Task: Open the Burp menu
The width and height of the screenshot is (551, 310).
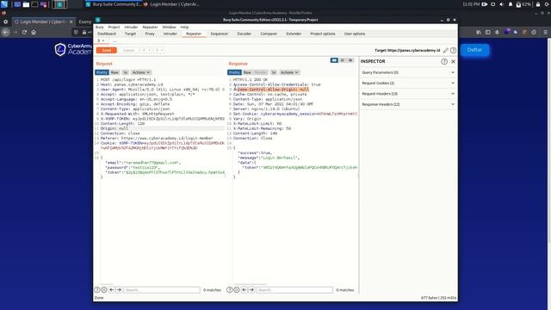Action: point(100,27)
